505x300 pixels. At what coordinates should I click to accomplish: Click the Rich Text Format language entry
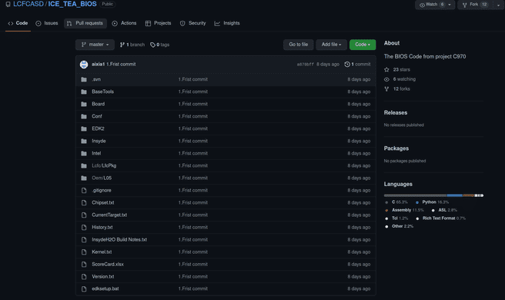[441, 218]
